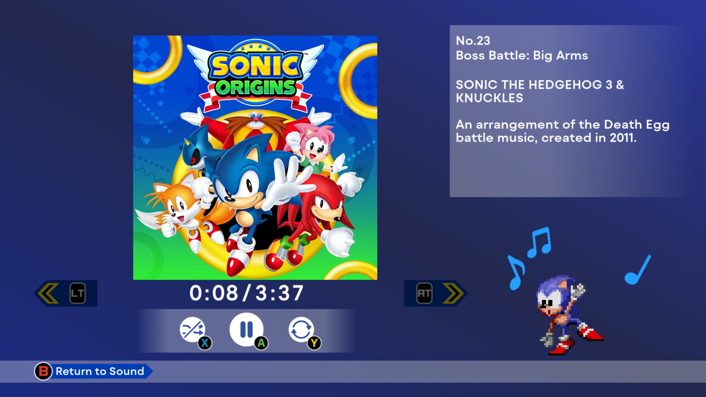Click the Sonic Origins album artwork

pos(255,158)
